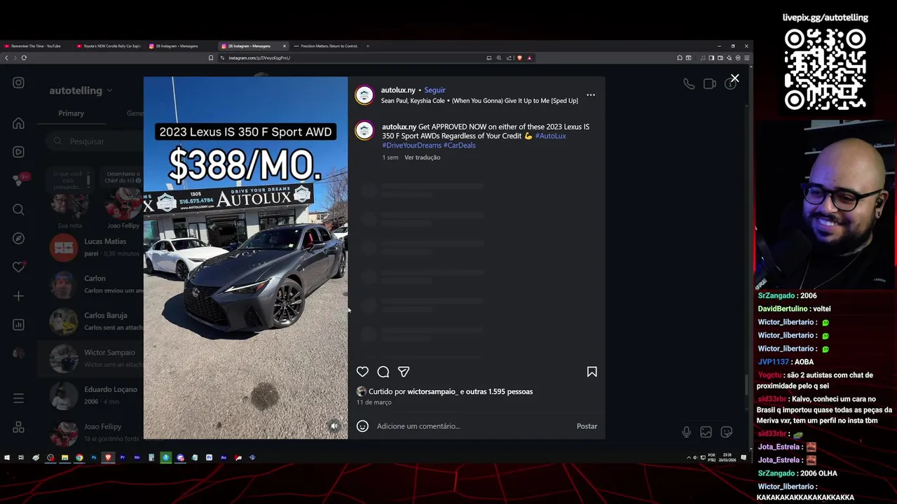Open Premiere Pro from the taskbar

[x=122, y=458]
